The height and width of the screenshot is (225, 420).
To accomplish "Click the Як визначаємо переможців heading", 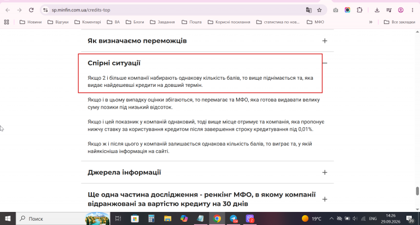I will click(137, 40).
